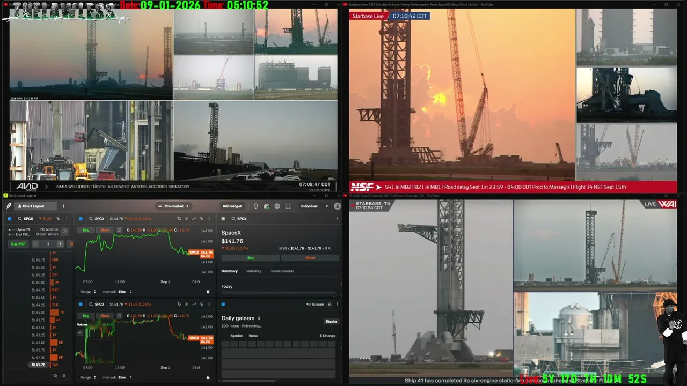
Task: Switch to the Fundamentals tab
Action: [x=282, y=271]
